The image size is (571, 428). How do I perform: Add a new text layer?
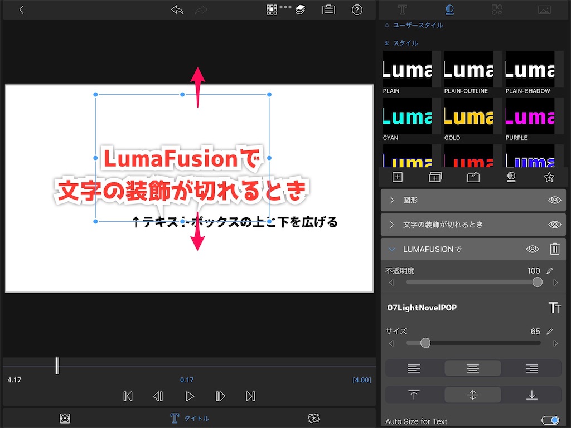point(398,177)
